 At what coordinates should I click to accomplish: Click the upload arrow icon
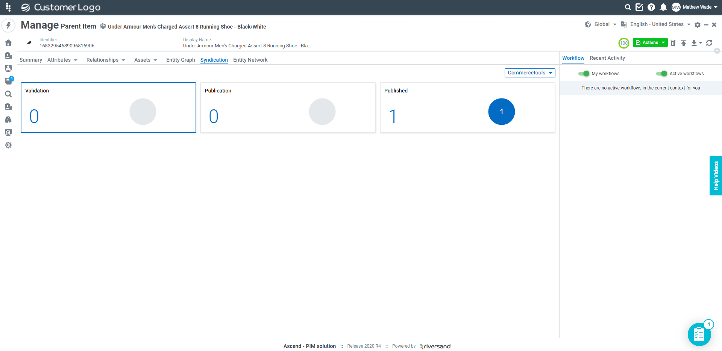[x=684, y=43]
